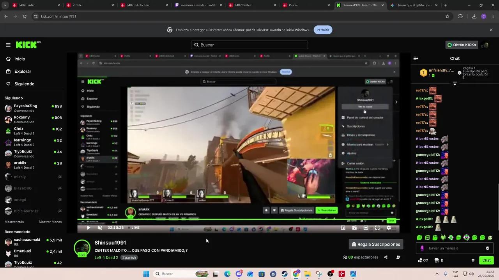Focus the Kick Buscar search field

point(249,45)
